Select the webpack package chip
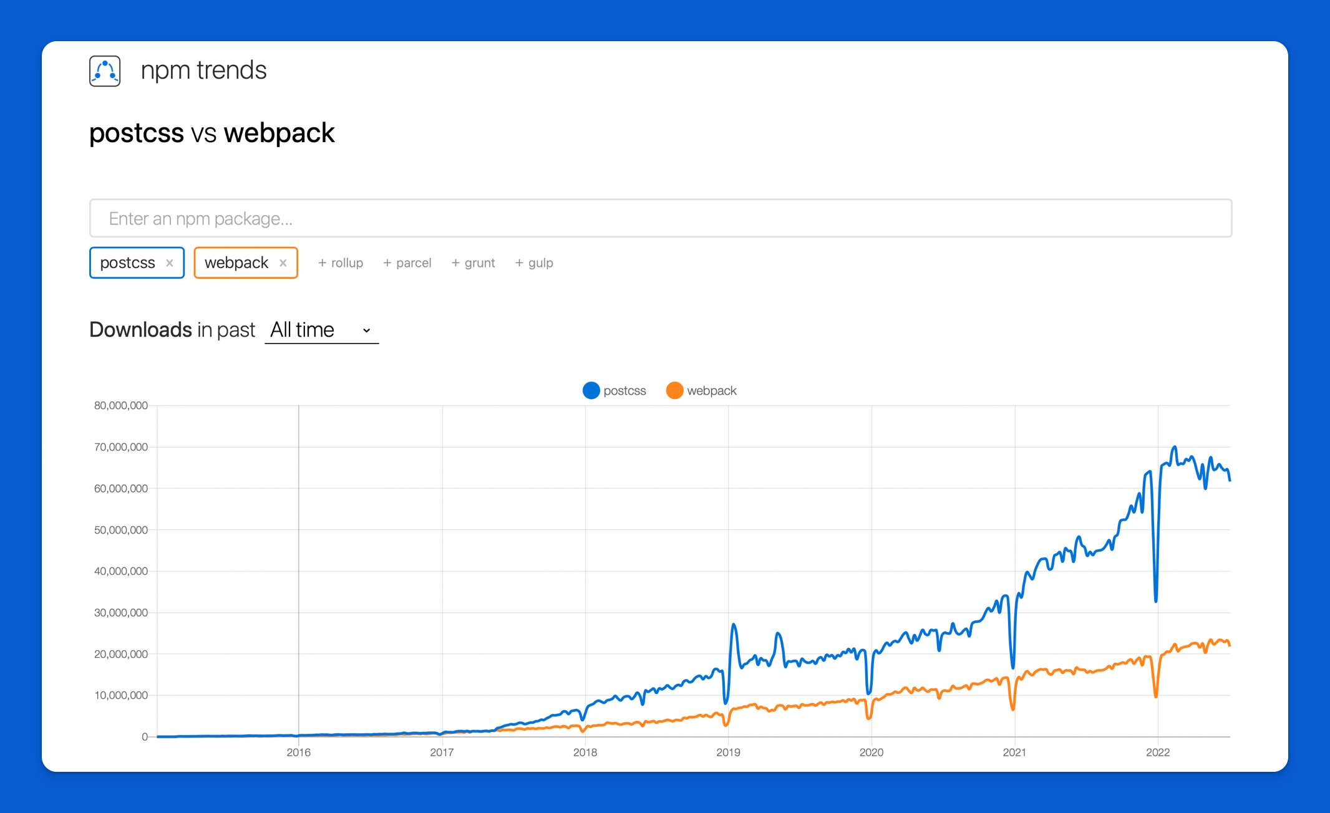Image resolution: width=1330 pixels, height=813 pixels. [236, 262]
